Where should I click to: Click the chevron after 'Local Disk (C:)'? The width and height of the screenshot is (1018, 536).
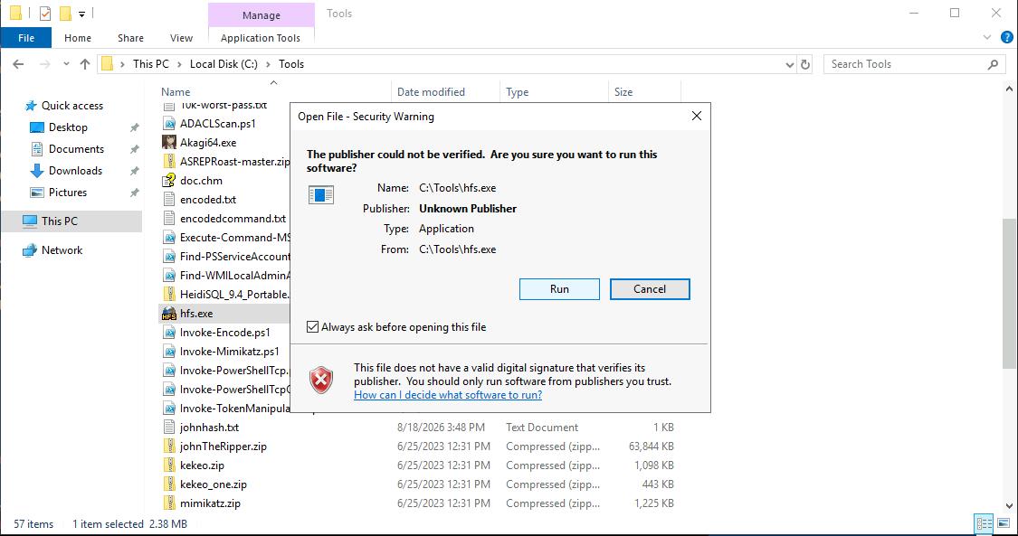coord(268,64)
